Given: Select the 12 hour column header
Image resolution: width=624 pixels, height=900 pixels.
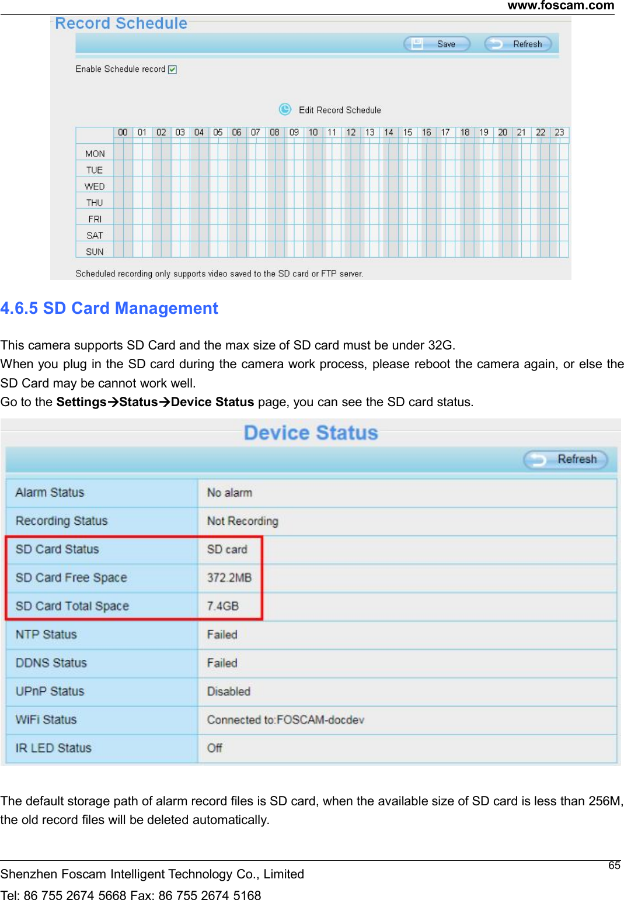Looking at the screenshot, I should tap(350, 132).
